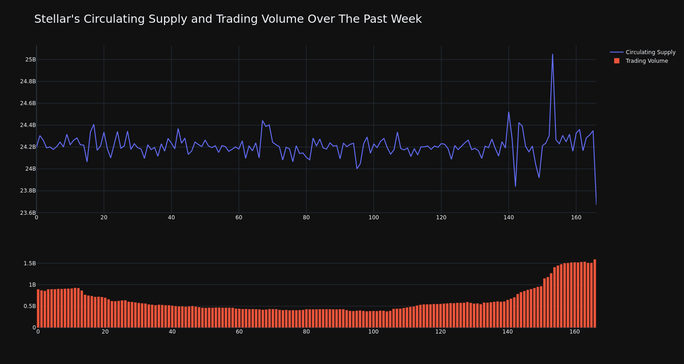Toggle the Circulating Supply legend entry
Image resolution: width=684 pixels, height=364 pixels.
[643, 52]
